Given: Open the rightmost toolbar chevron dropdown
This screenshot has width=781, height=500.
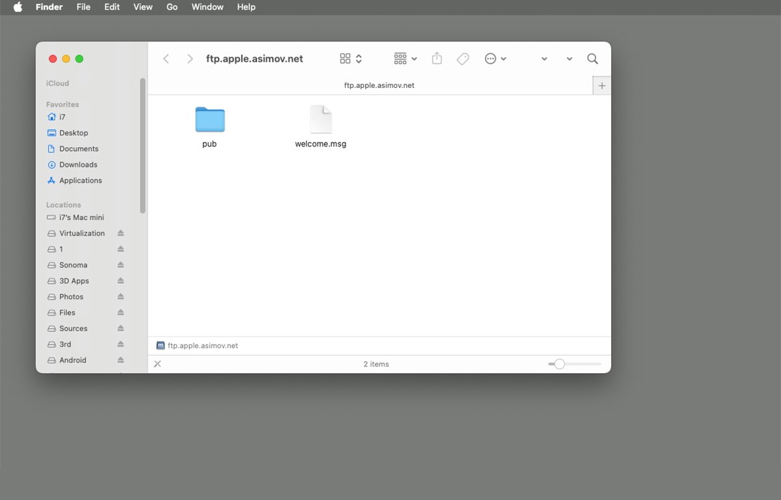Looking at the screenshot, I should coord(568,58).
